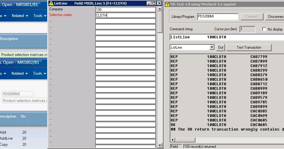Image resolution: width=284 pixels, height=149 pixels.
Task: Click the Open - MRS002/B1 title bar
Action: tap(24, 63)
